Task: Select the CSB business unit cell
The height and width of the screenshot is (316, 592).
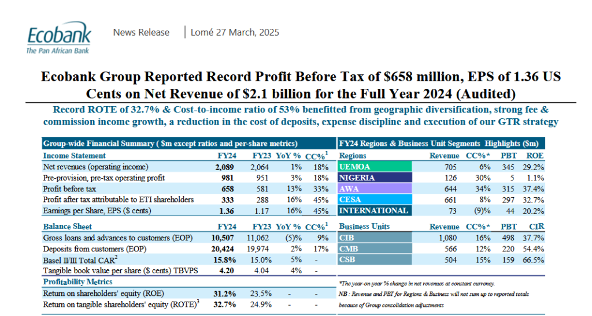Action: 375,259
